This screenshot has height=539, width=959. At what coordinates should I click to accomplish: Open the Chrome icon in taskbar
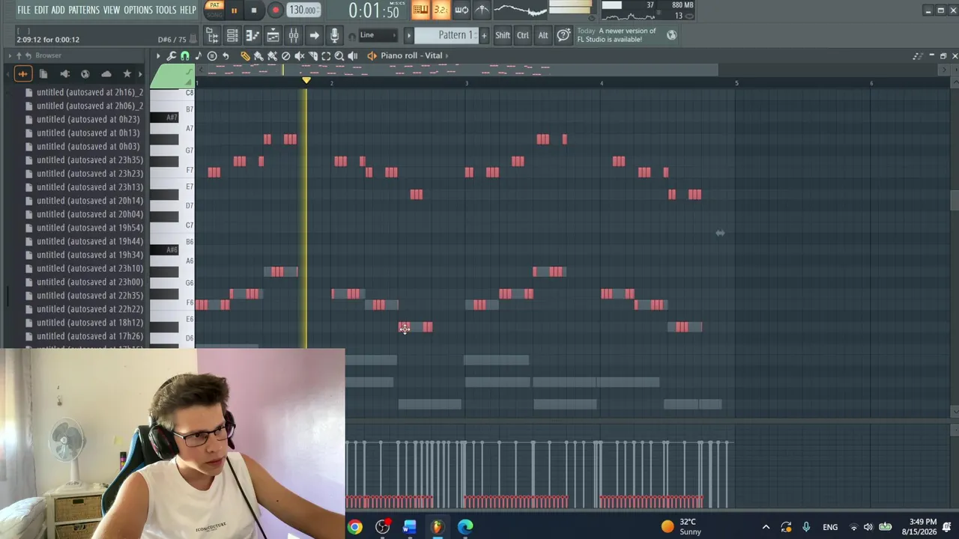tap(354, 527)
